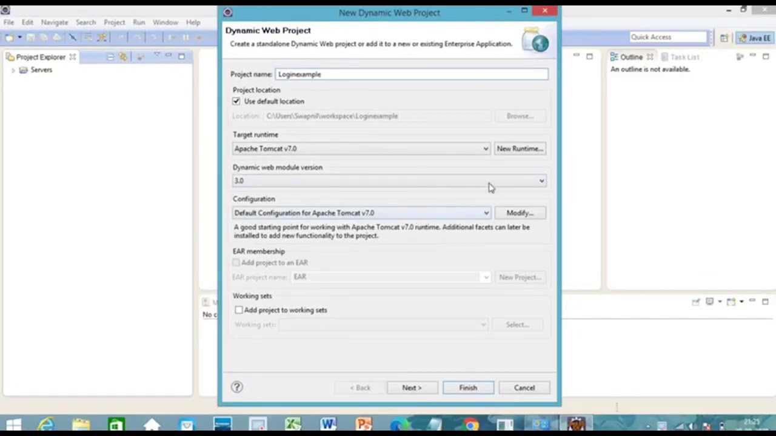Viewport: 776px width, 436px height.
Task: Open Chrome from taskbar
Action: 470,424
